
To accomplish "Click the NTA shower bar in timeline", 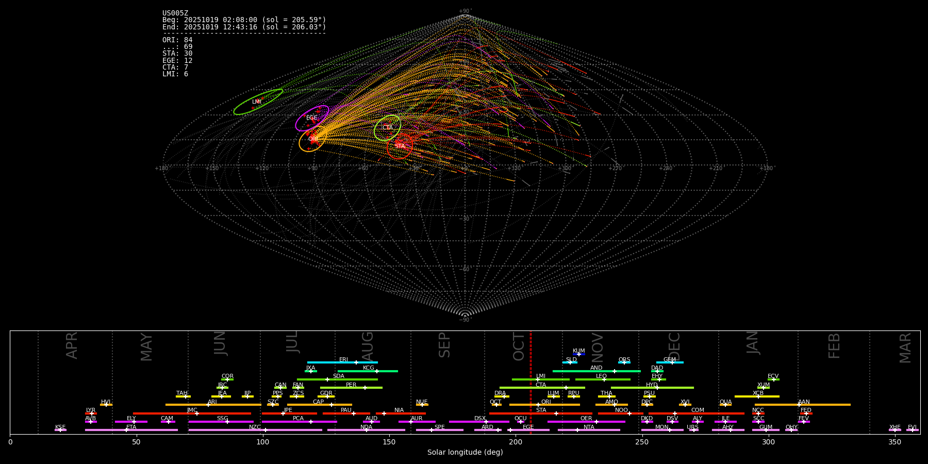I will [589, 430].
